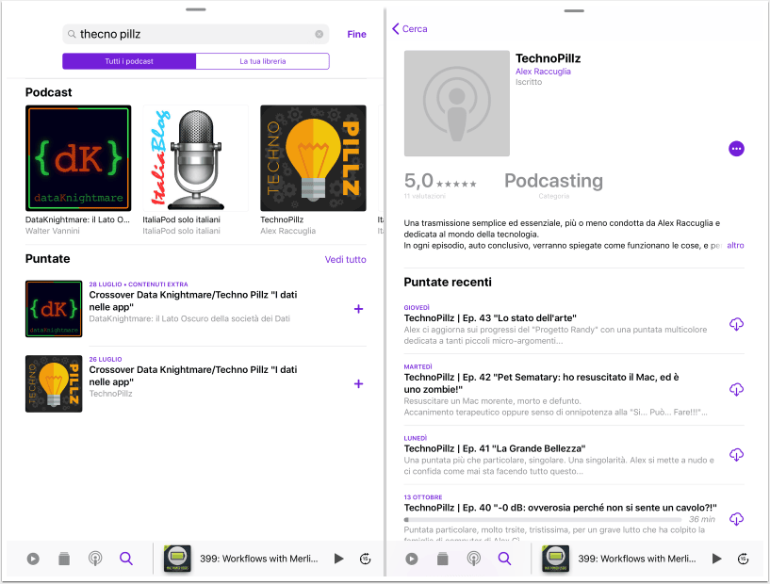The image size is (770, 584).
Task: Tap the Fine button
Action: pos(356,34)
